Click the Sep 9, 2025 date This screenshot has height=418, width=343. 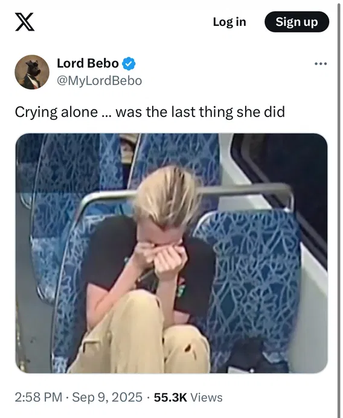[107, 397]
